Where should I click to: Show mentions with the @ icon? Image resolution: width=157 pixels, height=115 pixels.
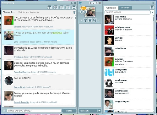coord(56,7)
